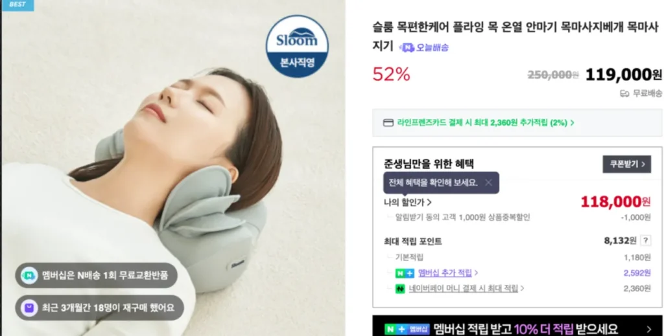Click the green N+ membership icon

click(x=405, y=273)
